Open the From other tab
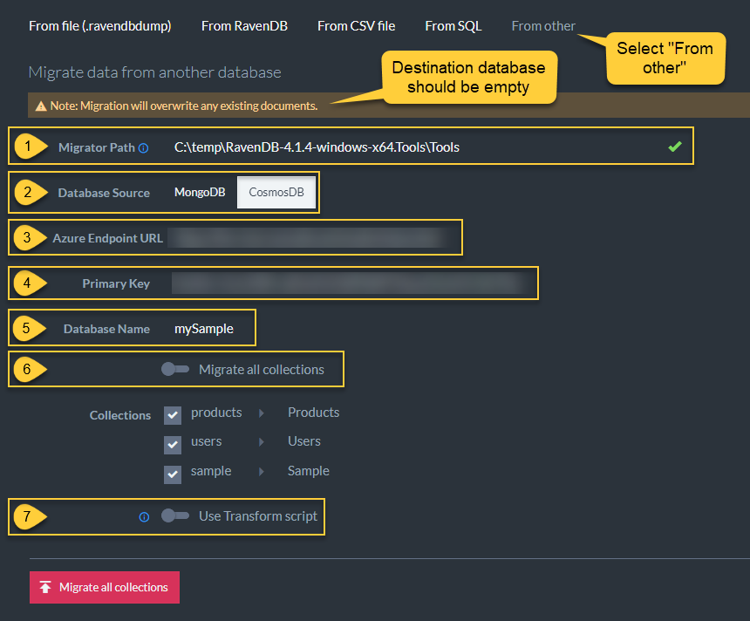Screen dimensions: 750x621 [543, 26]
